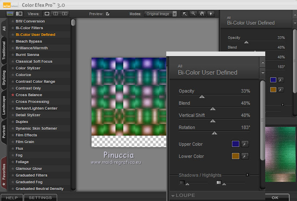This screenshot has height=201, width=297.
Task: Click the enlarged panel vertical scrollbar
Action: tap(262, 120)
